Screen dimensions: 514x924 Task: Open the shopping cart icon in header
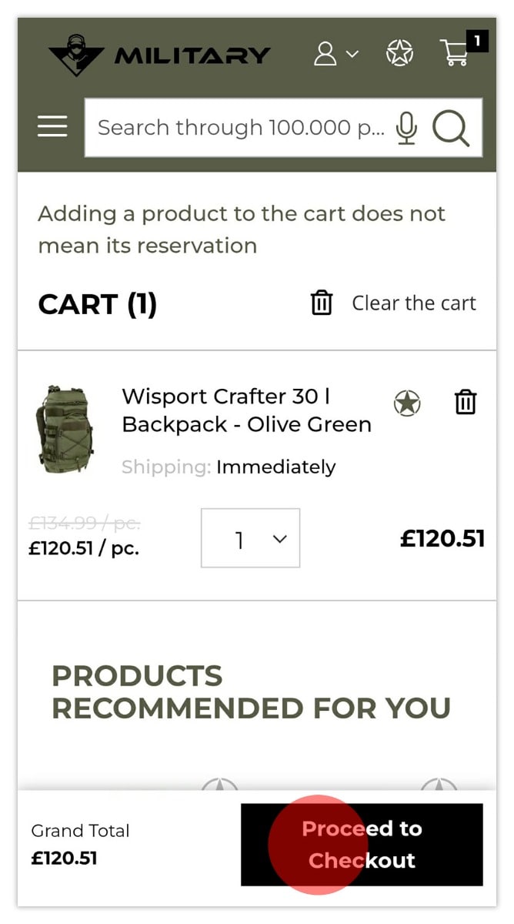[454, 53]
